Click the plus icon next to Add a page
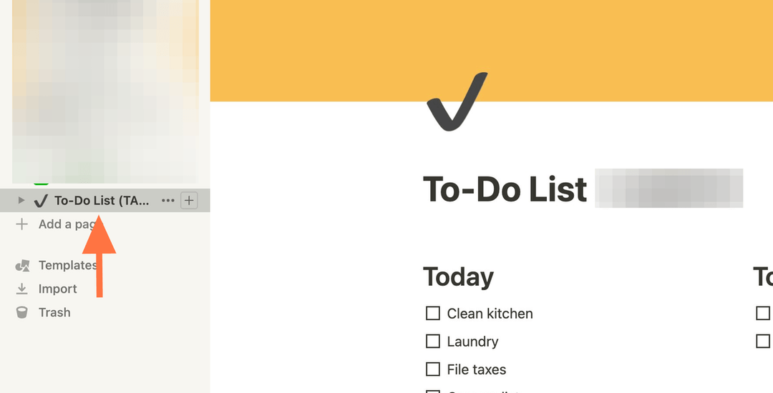This screenshot has height=393, width=773. tap(21, 224)
